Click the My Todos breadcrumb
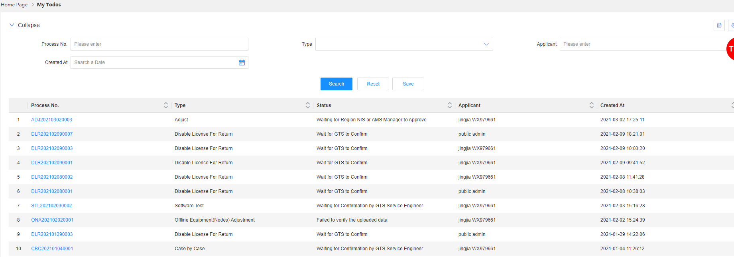This screenshot has width=734, height=257. click(49, 5)
